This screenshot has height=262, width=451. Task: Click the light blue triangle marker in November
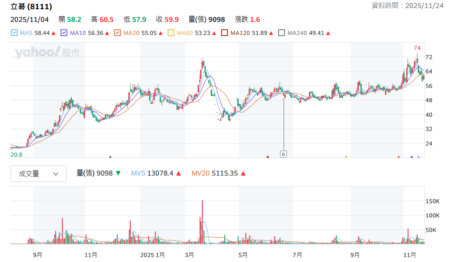419,157
